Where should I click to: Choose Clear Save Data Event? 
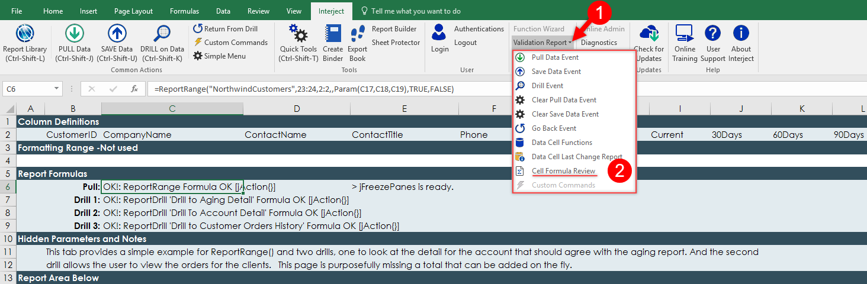coord(573,114)
